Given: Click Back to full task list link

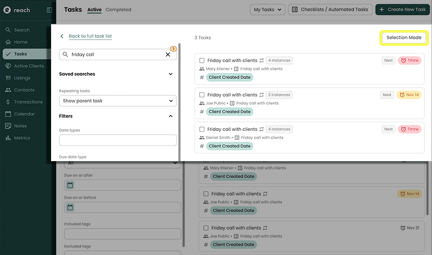Looking at the screenshot, I should [90, 36].
